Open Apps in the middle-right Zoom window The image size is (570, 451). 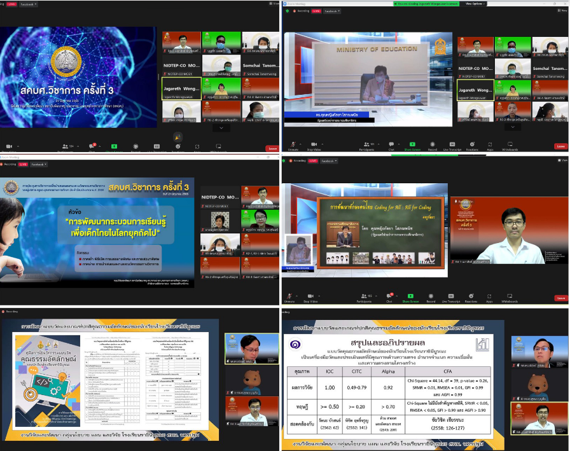[489, 298]
